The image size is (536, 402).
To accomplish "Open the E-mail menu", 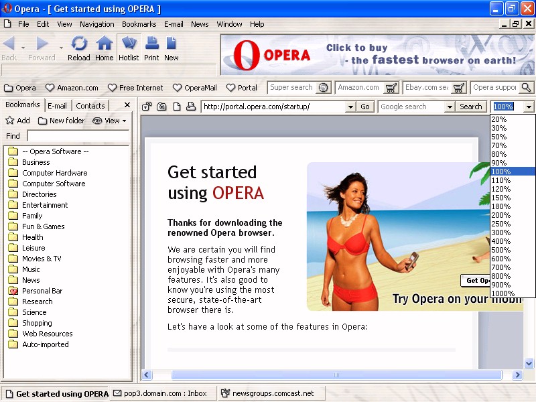I will pos(174,24).
